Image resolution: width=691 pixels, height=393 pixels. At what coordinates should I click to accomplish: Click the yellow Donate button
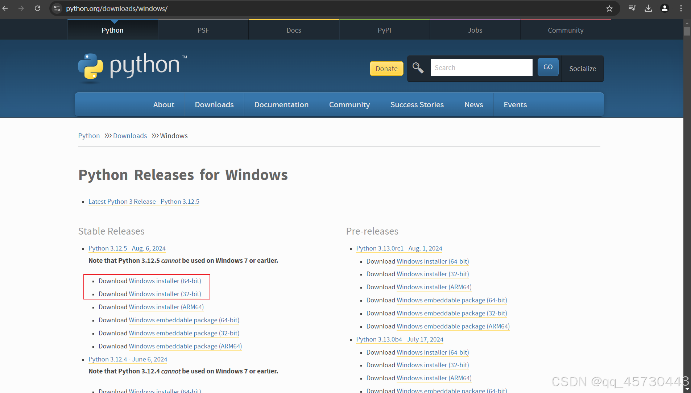point(386,69)
